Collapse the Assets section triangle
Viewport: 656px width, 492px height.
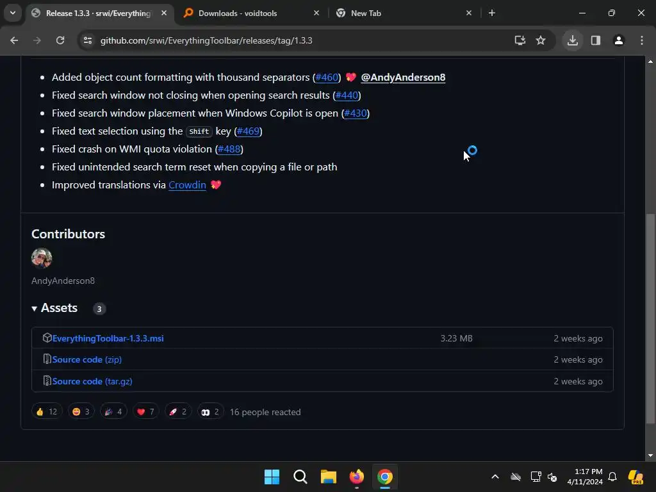(x=35, y=309)
